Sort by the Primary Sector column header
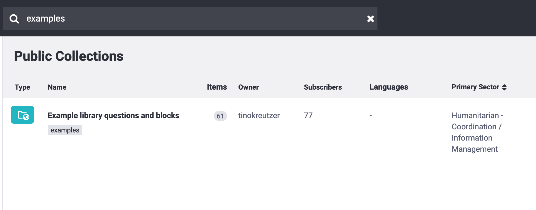 click(475, 87)
